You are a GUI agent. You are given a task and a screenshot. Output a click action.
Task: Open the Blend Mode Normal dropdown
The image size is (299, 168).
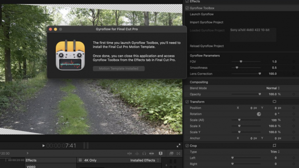tap(273, 88)
